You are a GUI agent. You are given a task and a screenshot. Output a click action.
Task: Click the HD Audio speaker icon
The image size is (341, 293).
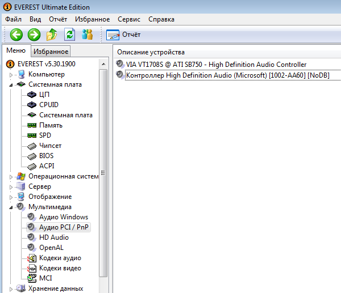point(32,237)
